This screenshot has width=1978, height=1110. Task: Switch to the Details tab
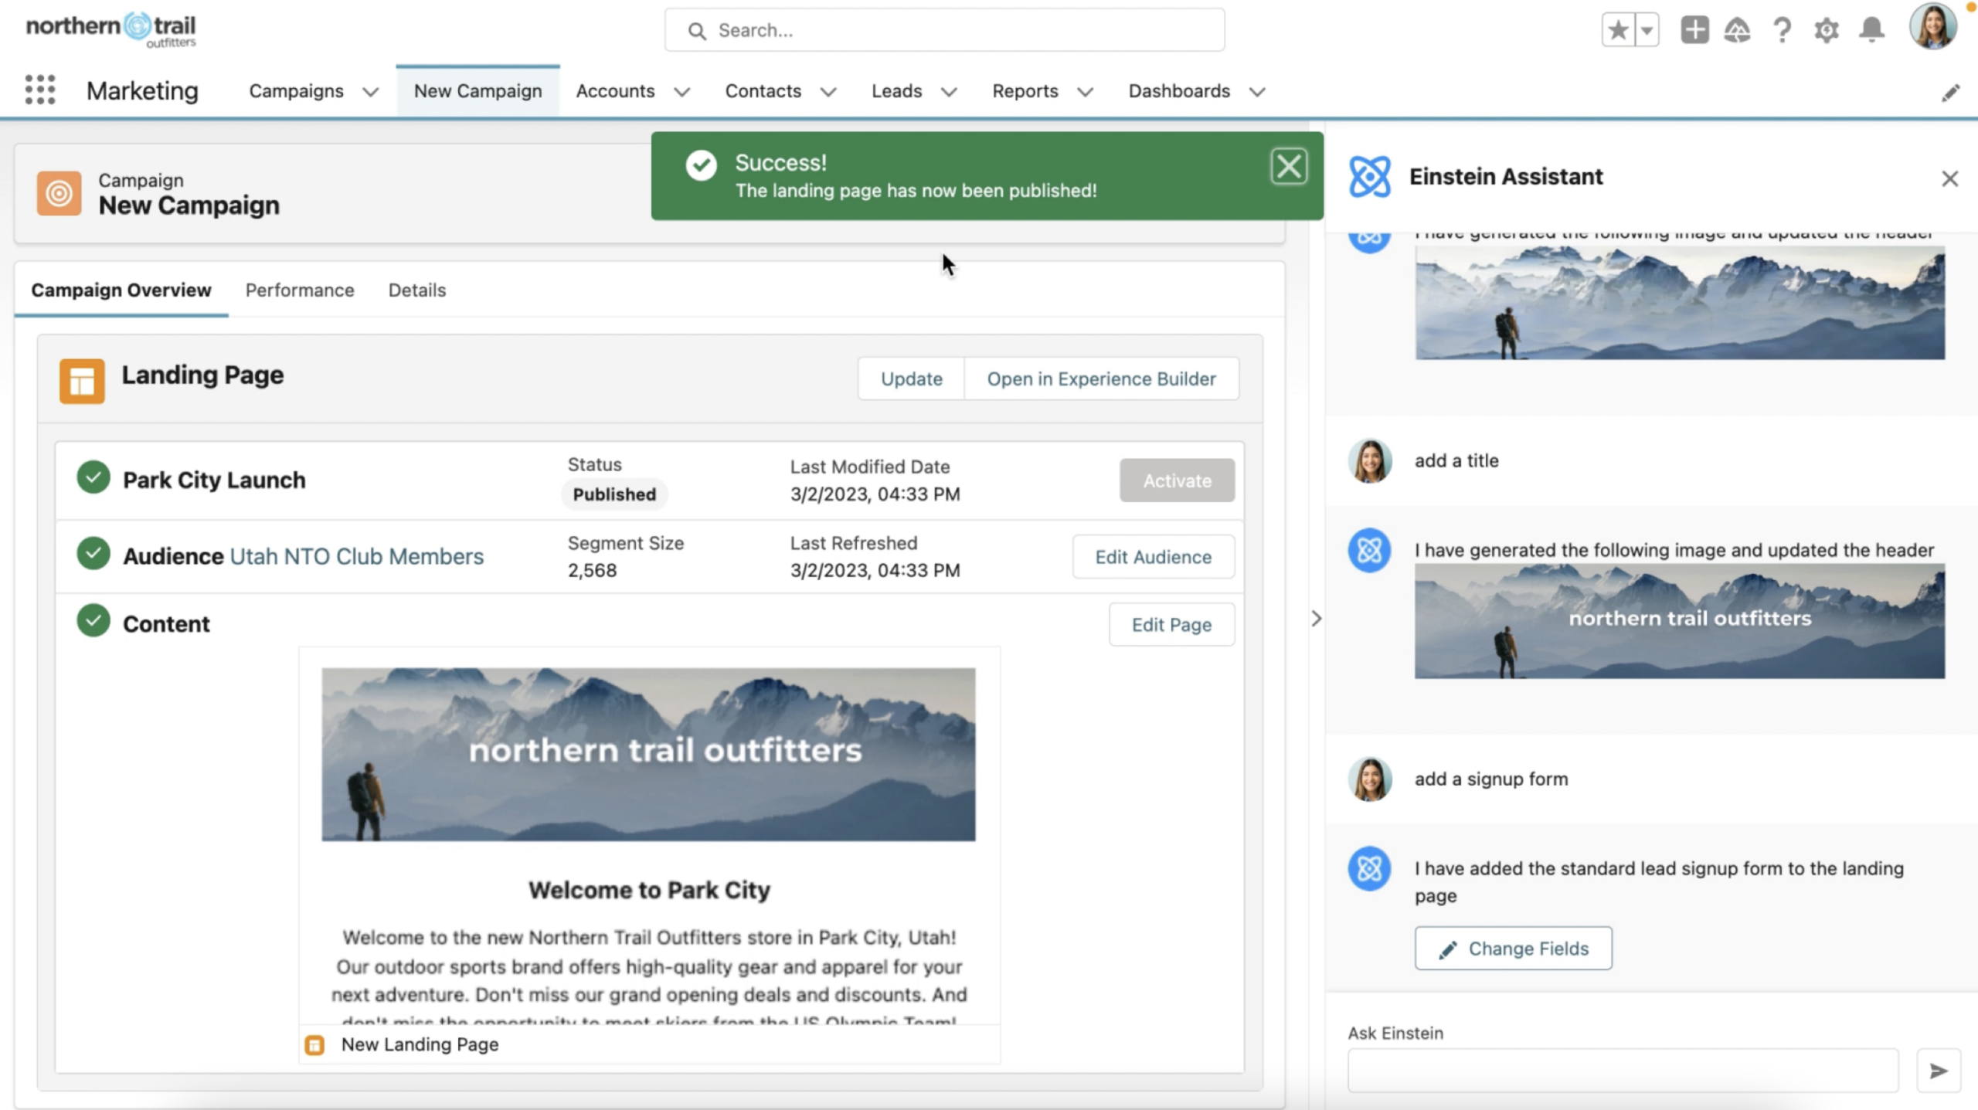click(x=417, y=290)
